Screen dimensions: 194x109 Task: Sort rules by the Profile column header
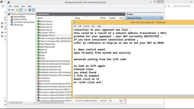pos(103,18)
